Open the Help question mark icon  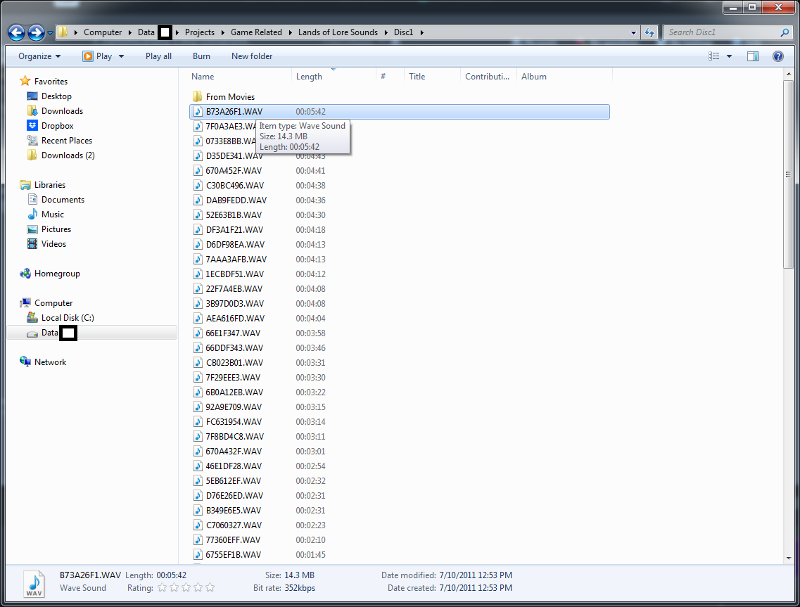[777, 56]
